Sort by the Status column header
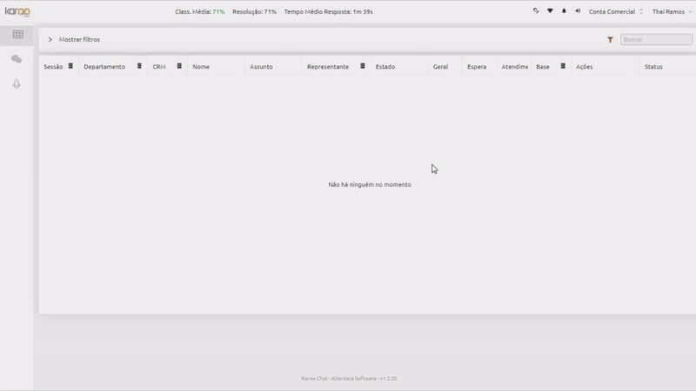The height and width of the screenshot is (391, 696). pos(653,67)
